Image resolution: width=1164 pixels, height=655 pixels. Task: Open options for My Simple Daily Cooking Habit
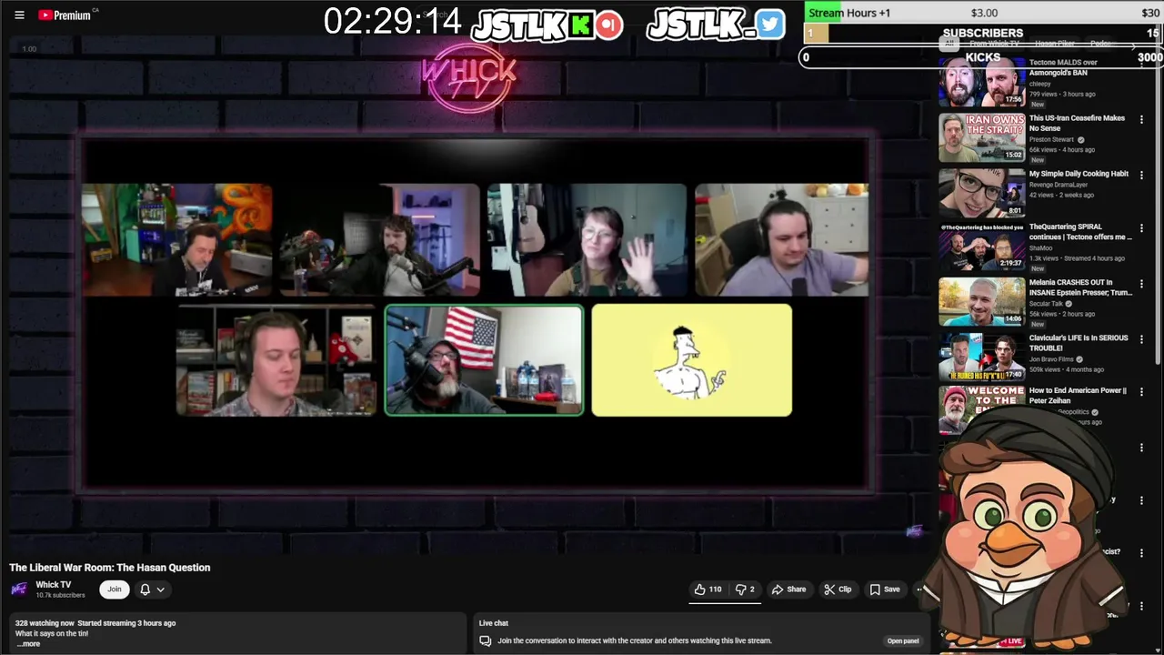pyautogui.click(x=1141, y=175)
